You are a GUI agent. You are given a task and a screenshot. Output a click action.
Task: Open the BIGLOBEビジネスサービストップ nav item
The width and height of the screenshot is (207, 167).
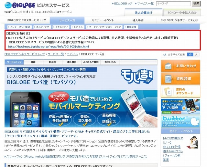coord(27,20)
